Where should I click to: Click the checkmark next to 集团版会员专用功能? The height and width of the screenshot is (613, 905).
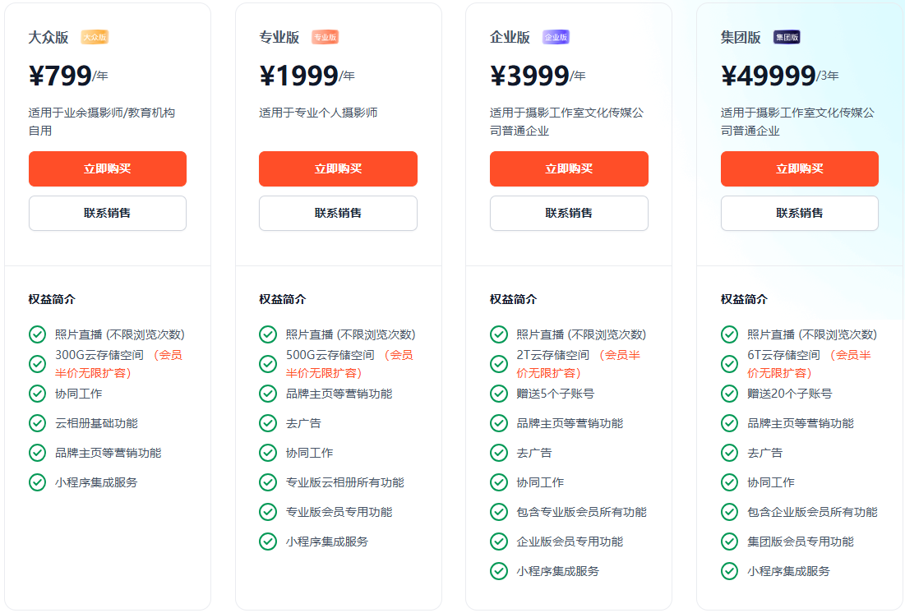[729, 542]
